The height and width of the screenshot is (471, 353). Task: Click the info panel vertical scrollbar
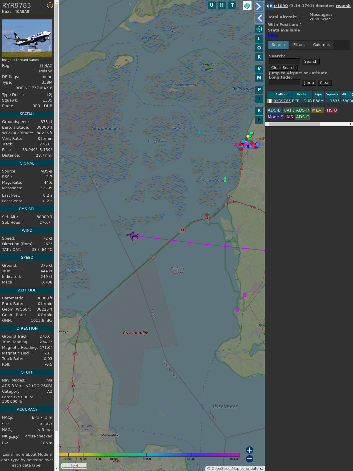tap(56, 218)
